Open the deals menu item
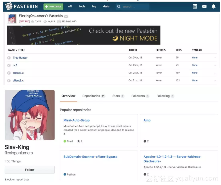This screenshot has height=185, width=221. pyautogui.click(x=106, y=6)
